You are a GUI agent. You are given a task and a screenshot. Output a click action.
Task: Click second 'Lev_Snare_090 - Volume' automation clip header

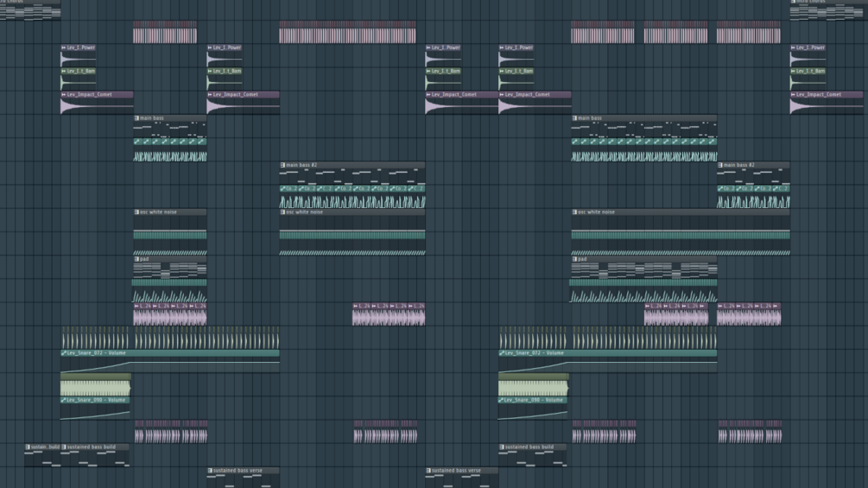(533, 400)
